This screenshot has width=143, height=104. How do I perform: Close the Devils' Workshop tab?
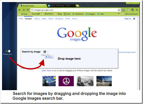click(x=73, y=6)
